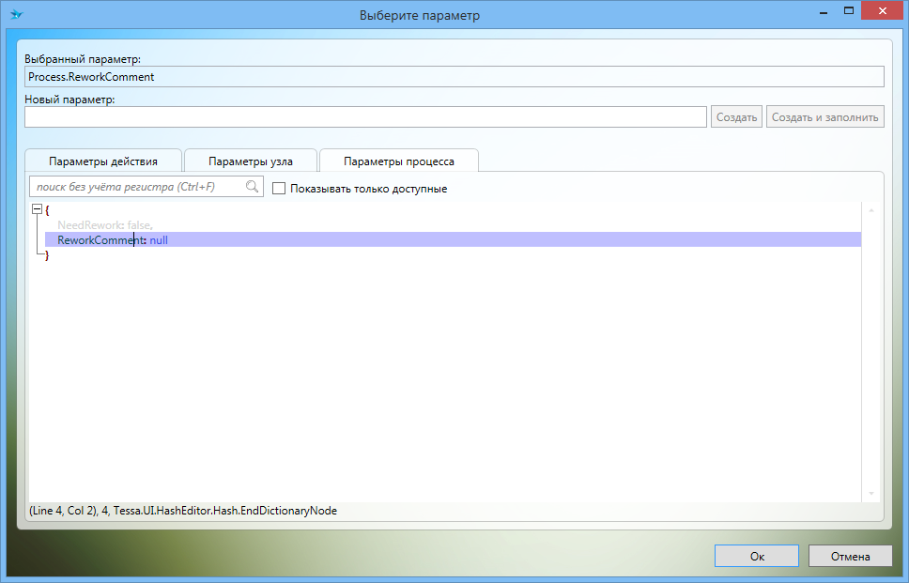Viewport: 909px width, 583px height.
Task: Click the app bird icon in title bar
Action: tap(16, 14)
